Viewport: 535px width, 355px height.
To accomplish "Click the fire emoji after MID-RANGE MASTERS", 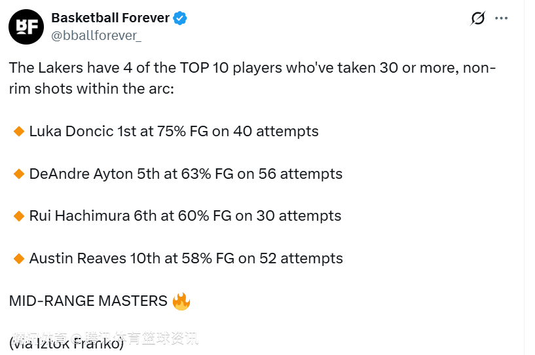I will pyautogui.click(x=181, y=301).
